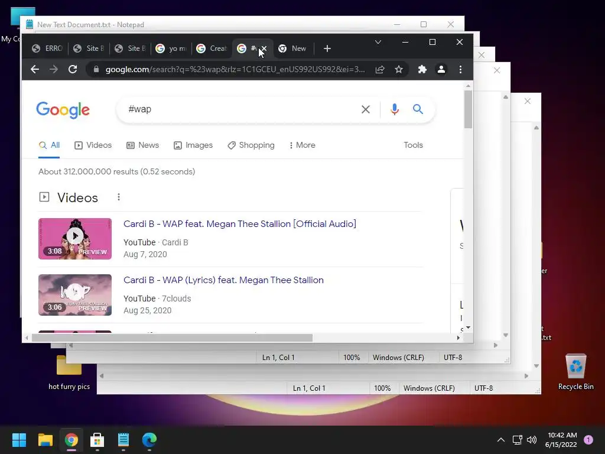Open File Explorer from the taskbar
Viewport: 605px width, 454px height.
45,440
